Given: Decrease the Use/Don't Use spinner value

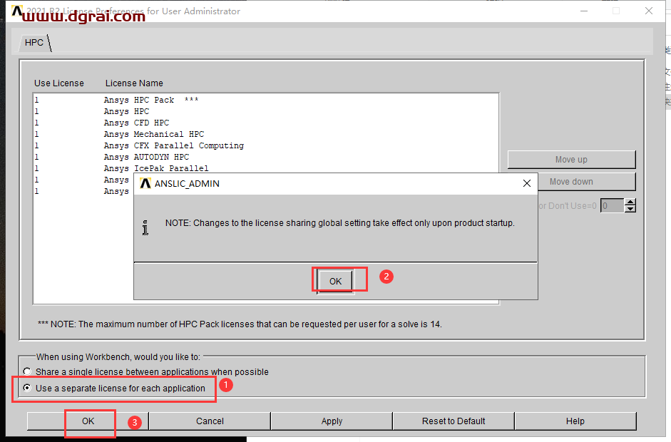Looking at the screenshot, I should pyautogui.click(x=630, y=209).
